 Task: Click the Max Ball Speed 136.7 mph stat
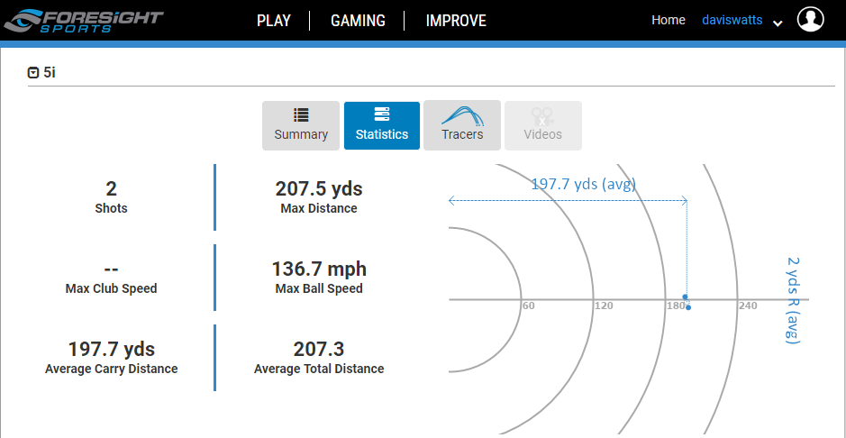point(319,269)
